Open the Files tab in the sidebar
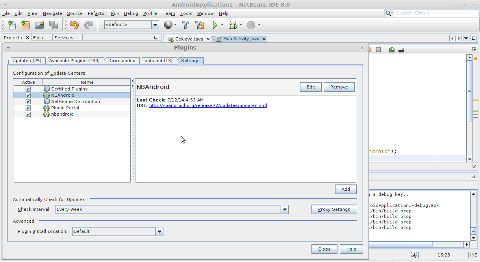 point(38,38)
